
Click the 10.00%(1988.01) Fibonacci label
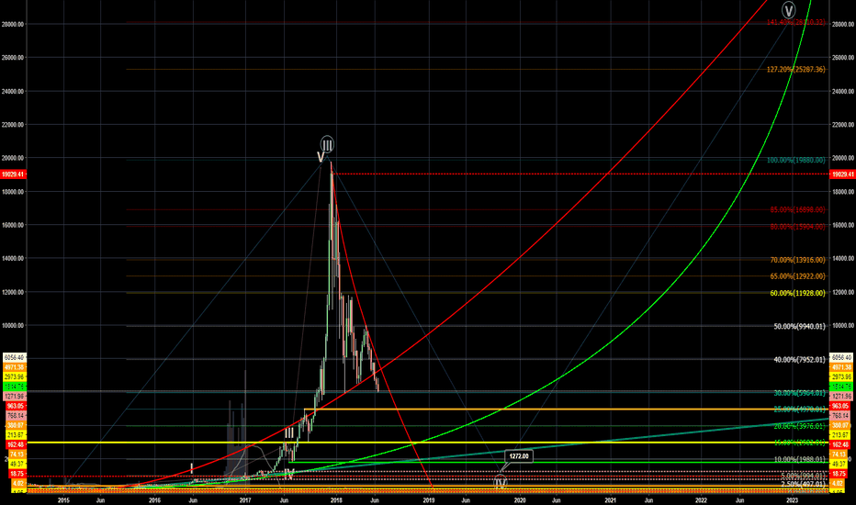pyautogui.click(x=799, y=460)
